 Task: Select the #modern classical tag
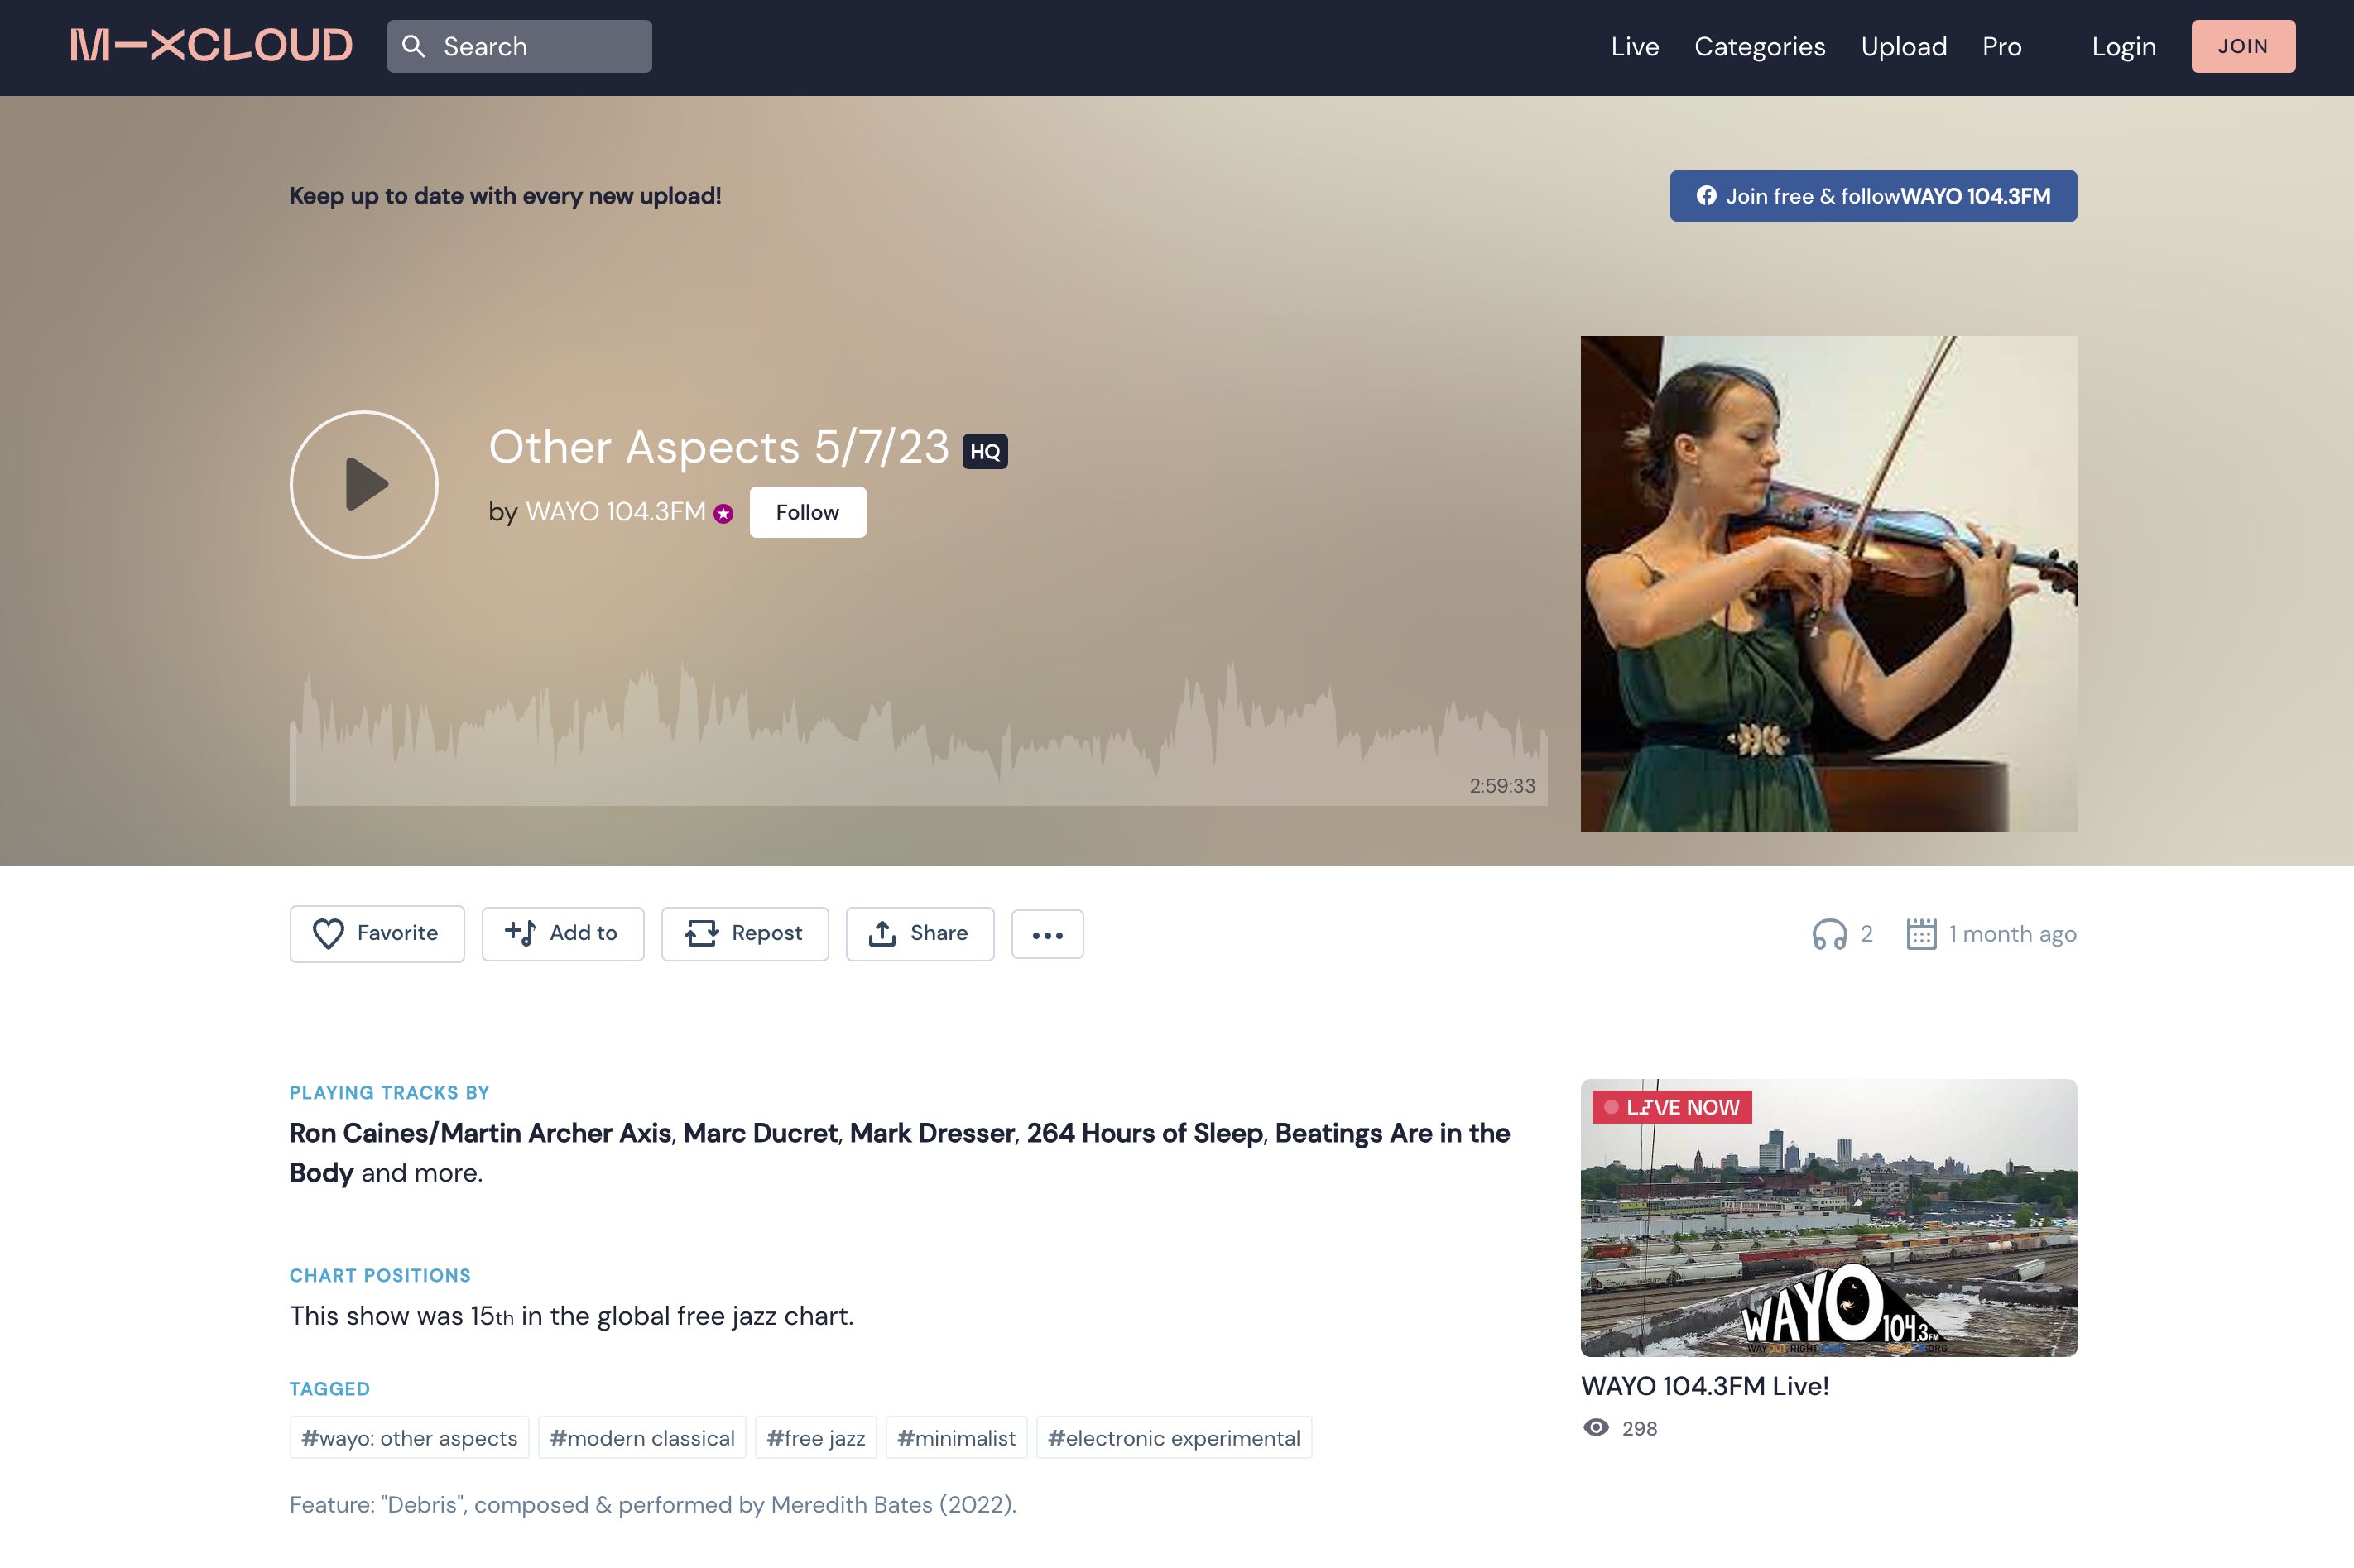(x=642, y=1438)
